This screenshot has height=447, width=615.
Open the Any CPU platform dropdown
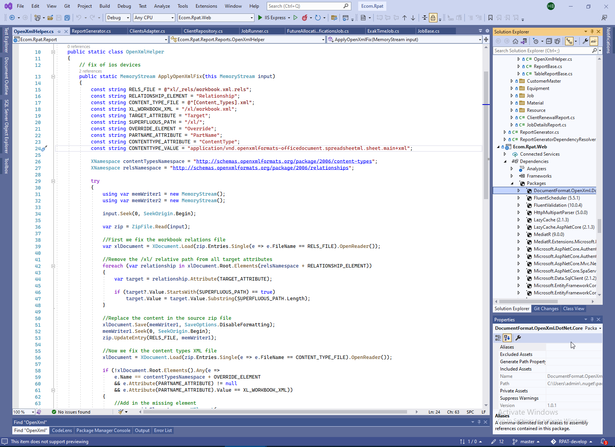(154, 18)
